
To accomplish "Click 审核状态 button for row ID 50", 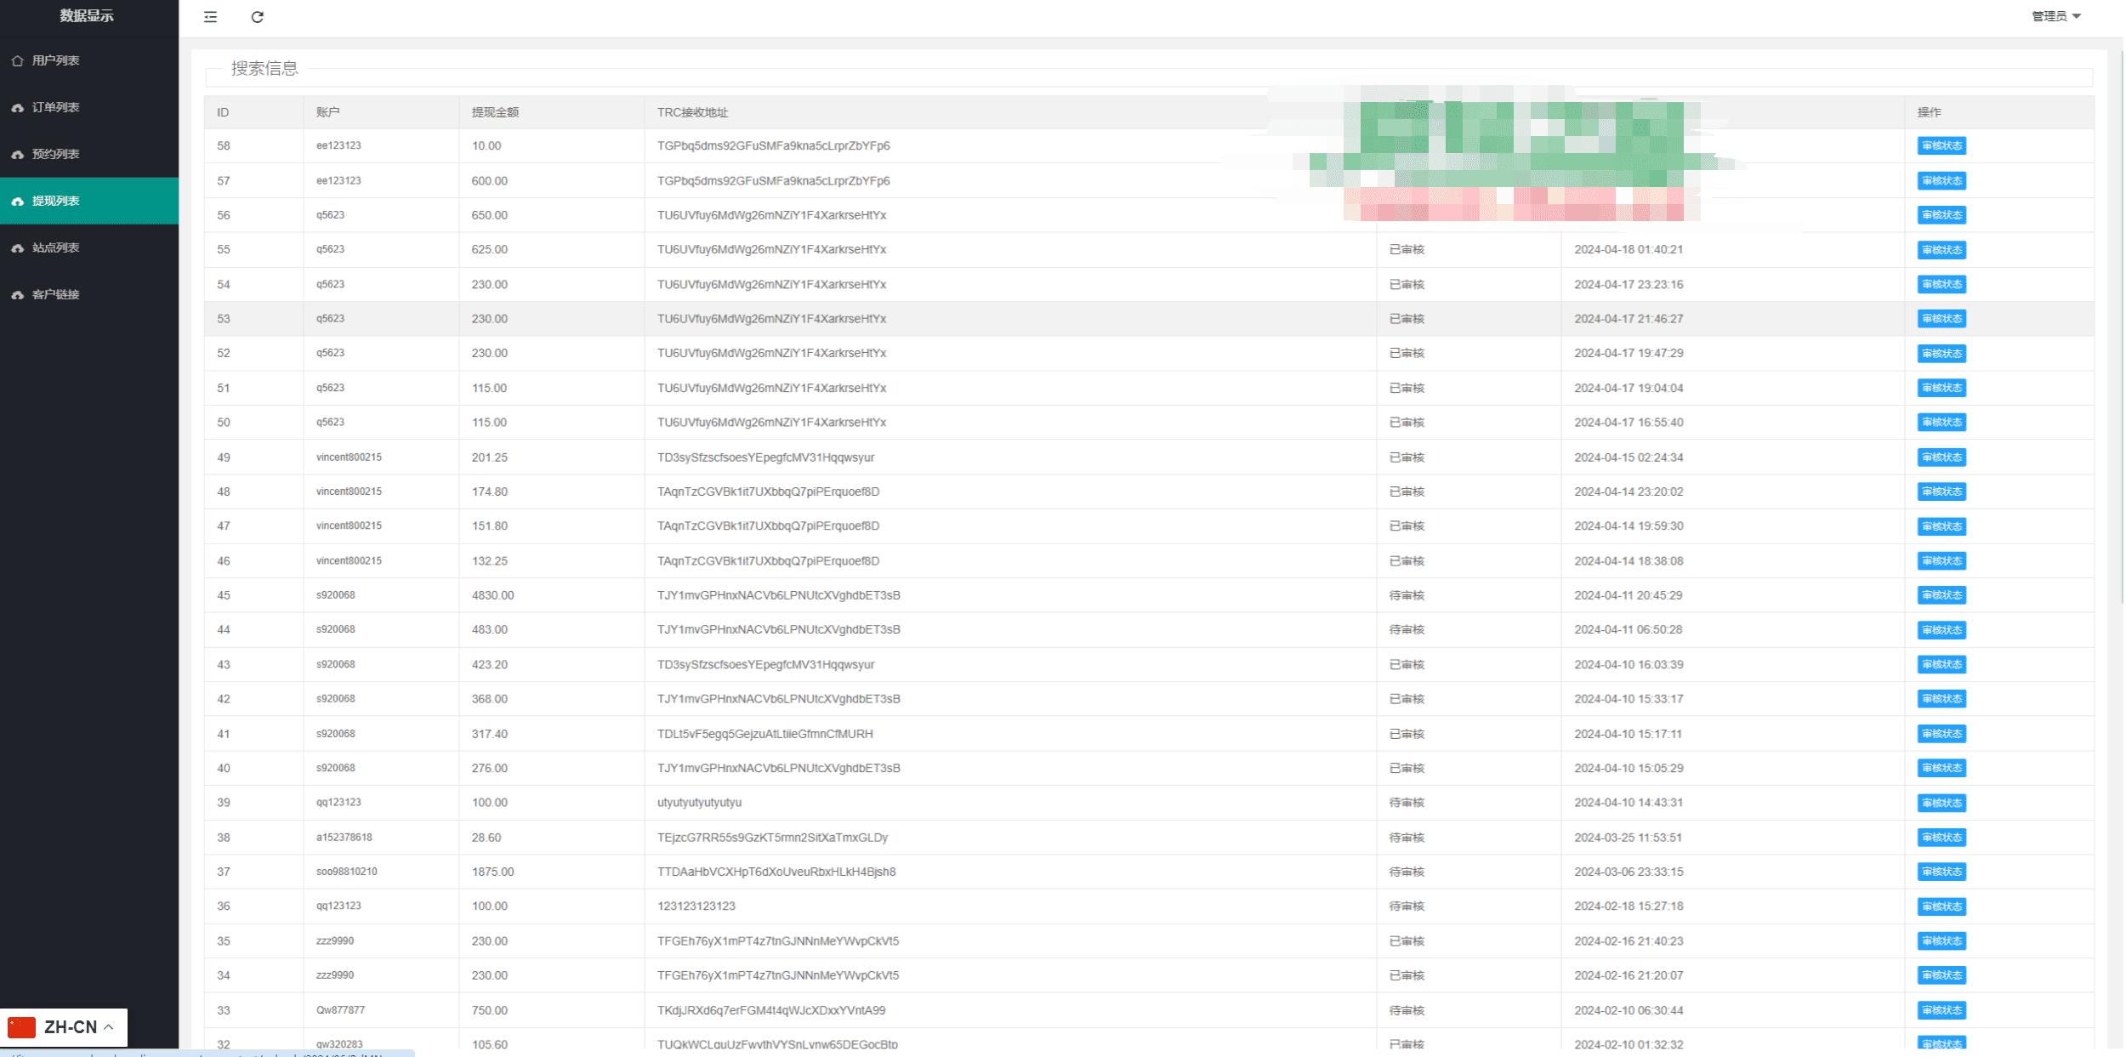I will [x=1941, y=423].
